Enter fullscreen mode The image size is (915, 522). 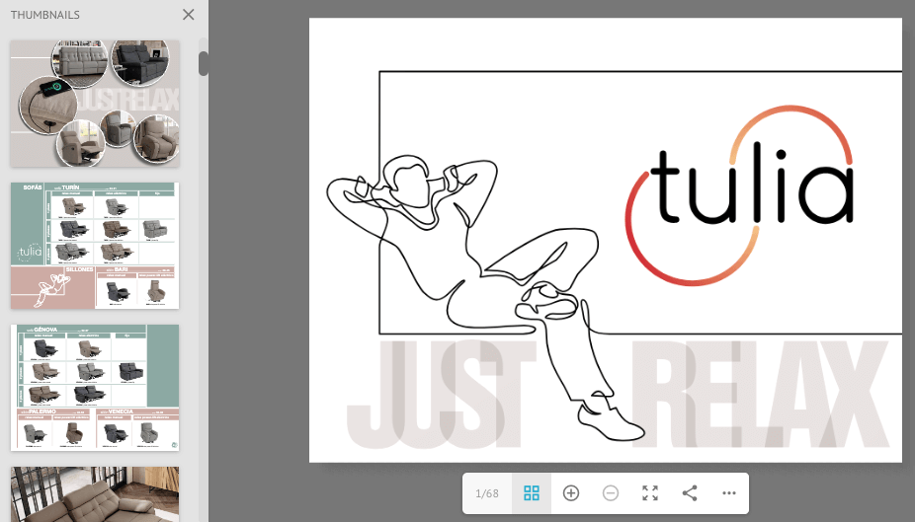point(650,493)
